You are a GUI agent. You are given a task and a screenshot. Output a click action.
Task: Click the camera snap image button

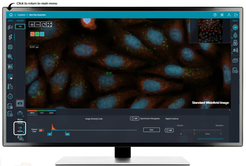(x=20, y=103)
